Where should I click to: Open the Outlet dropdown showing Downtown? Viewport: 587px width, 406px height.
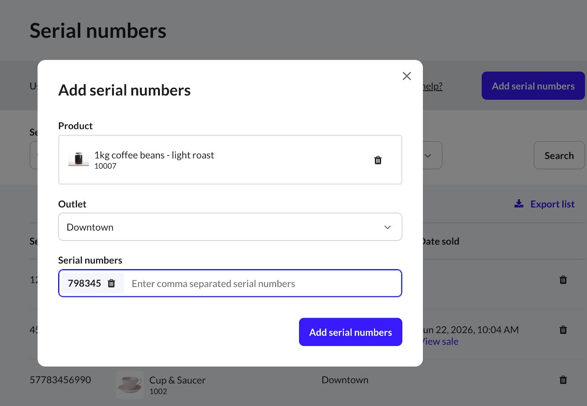[230, 227]
